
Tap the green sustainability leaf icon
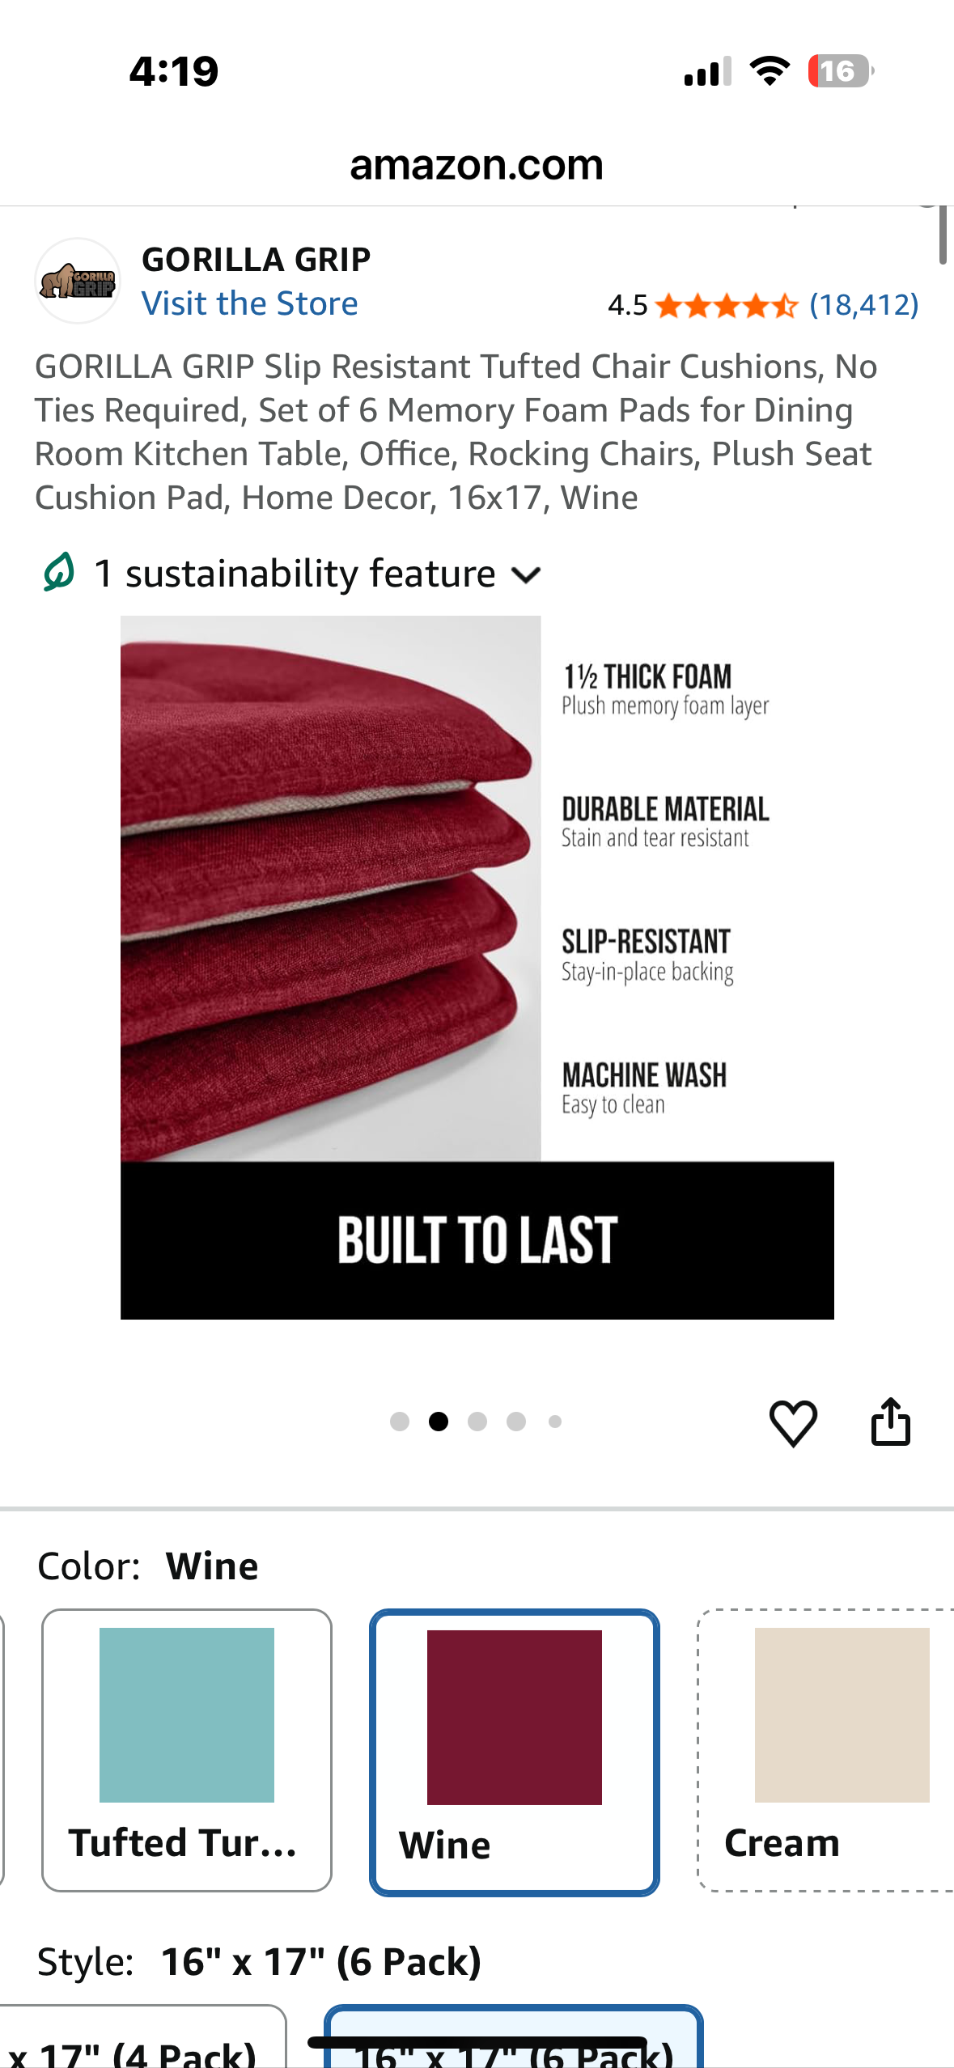[x=59, y=573]
